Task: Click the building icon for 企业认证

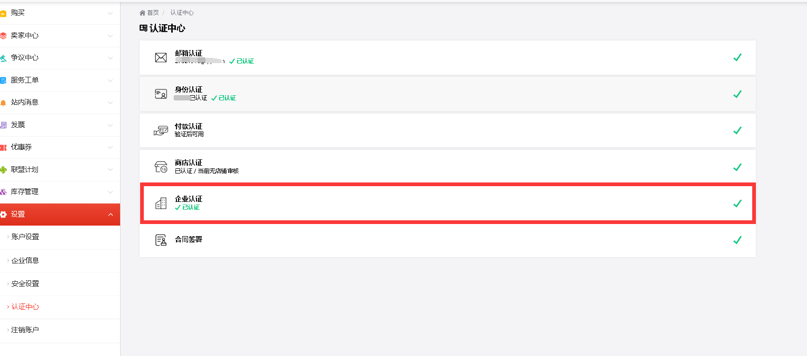Action: [x=161, y=204]
